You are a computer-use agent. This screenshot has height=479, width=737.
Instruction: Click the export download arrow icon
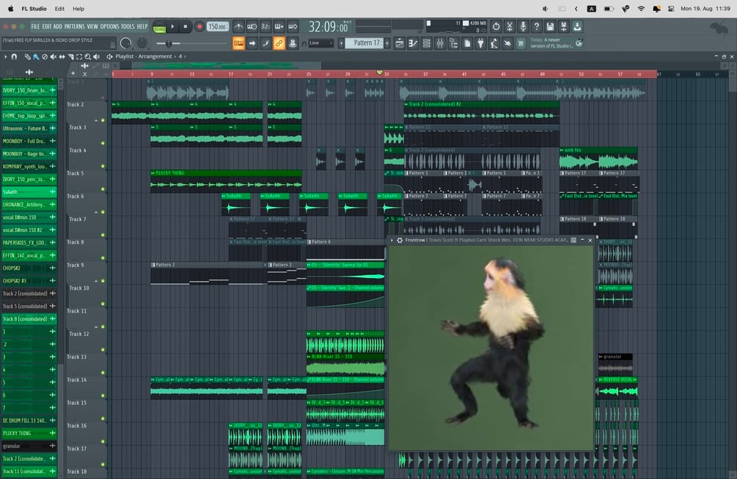click(577, 27)
